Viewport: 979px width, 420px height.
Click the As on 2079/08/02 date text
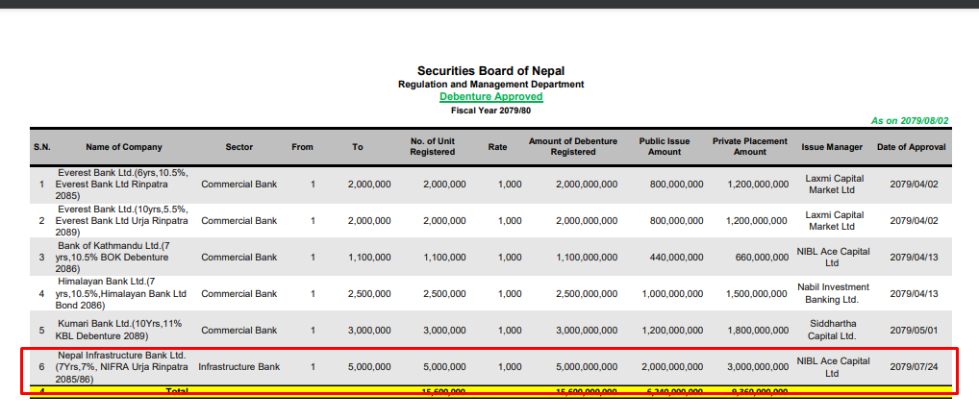tap(909, 121)
